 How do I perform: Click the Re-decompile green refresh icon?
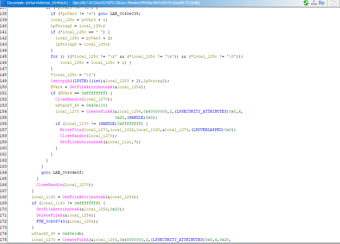coord(306,3)
